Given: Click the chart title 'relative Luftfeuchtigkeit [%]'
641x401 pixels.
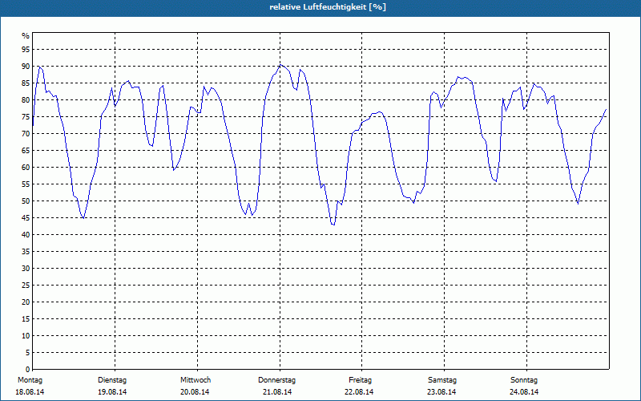Looking at the screenshot, I should click(x=328, y=7).
